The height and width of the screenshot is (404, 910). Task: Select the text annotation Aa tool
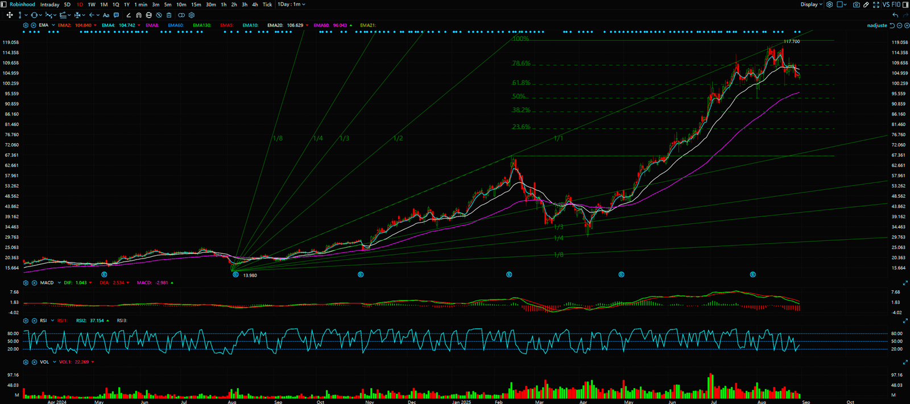106,15
